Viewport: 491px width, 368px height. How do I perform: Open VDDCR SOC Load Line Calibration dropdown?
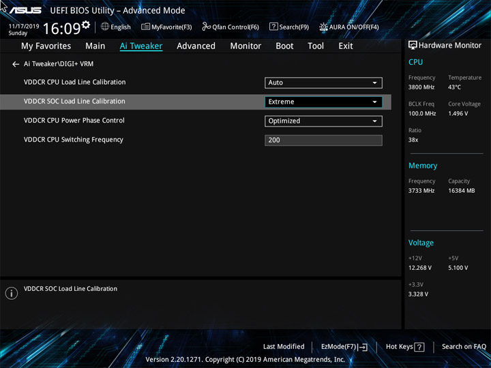pyautogui.click(x=323, y=102)
